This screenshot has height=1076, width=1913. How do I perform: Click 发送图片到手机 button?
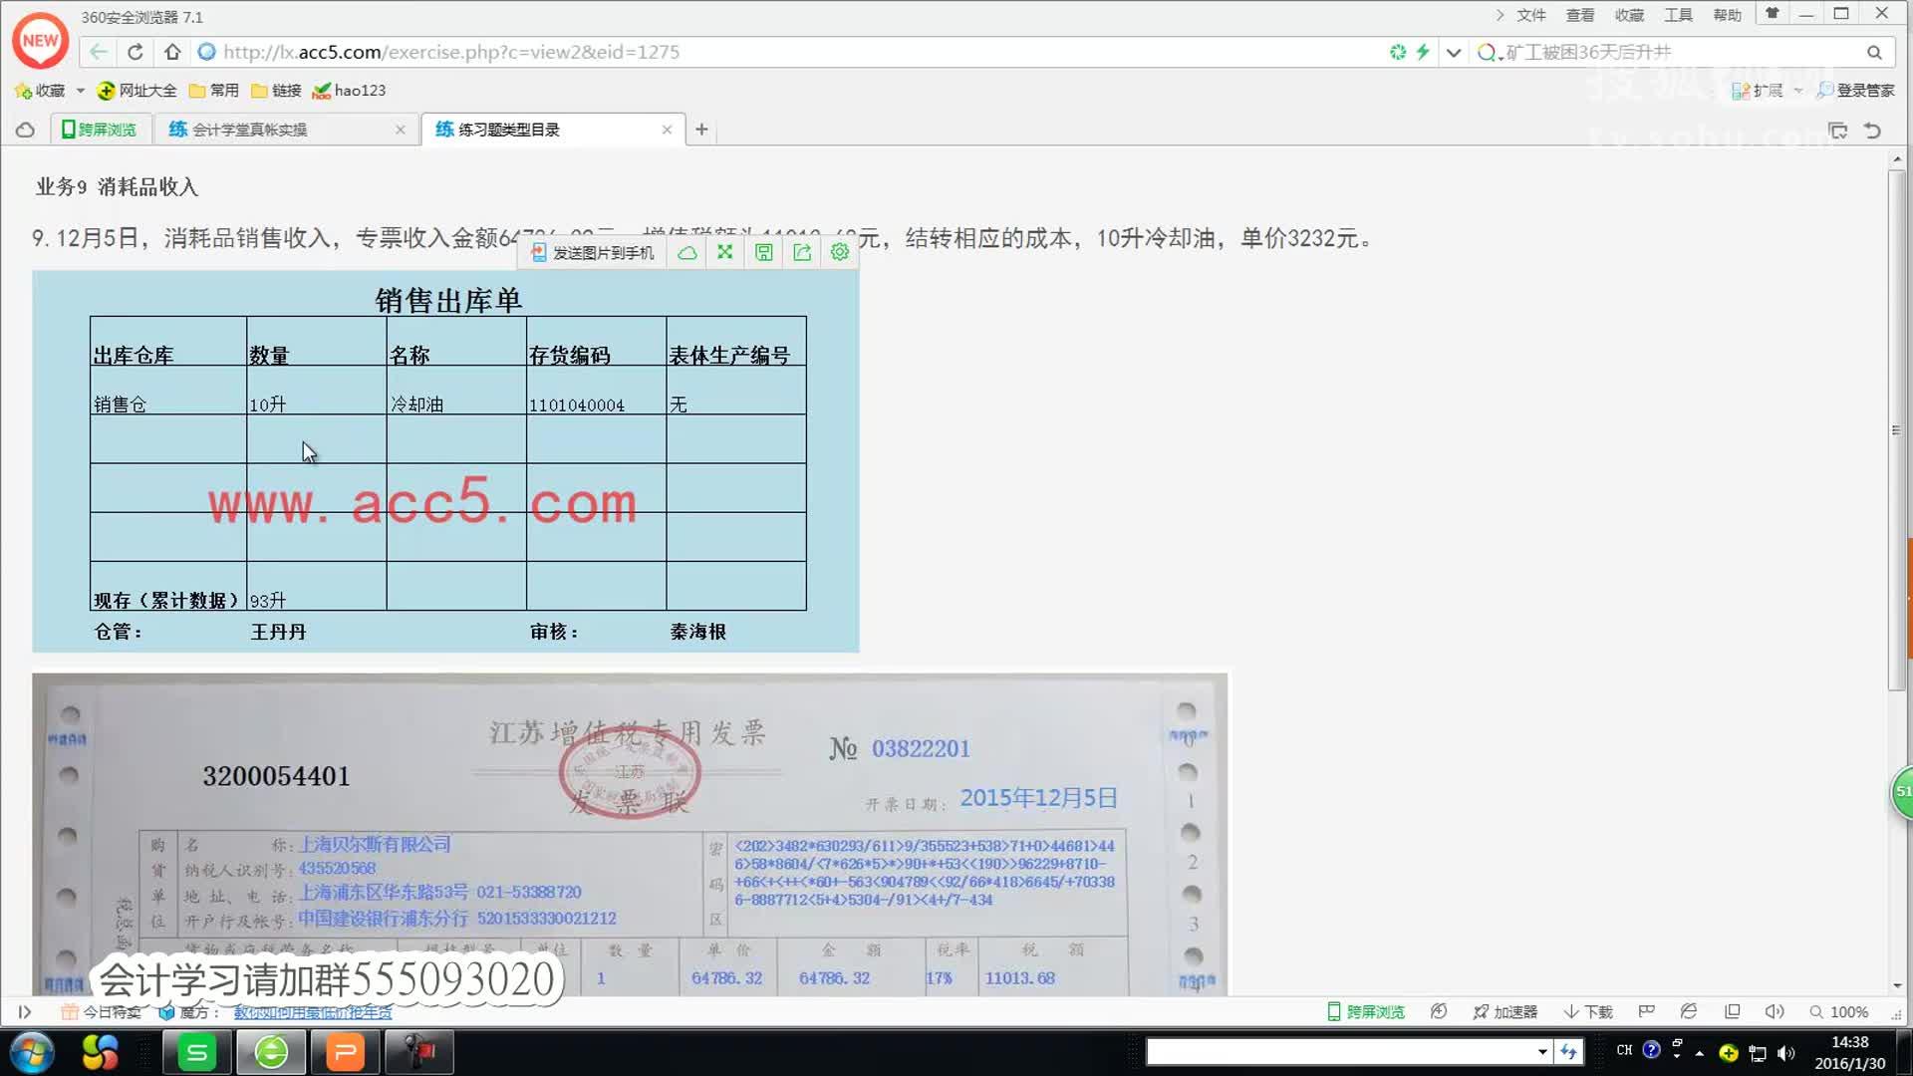[592, 251]
